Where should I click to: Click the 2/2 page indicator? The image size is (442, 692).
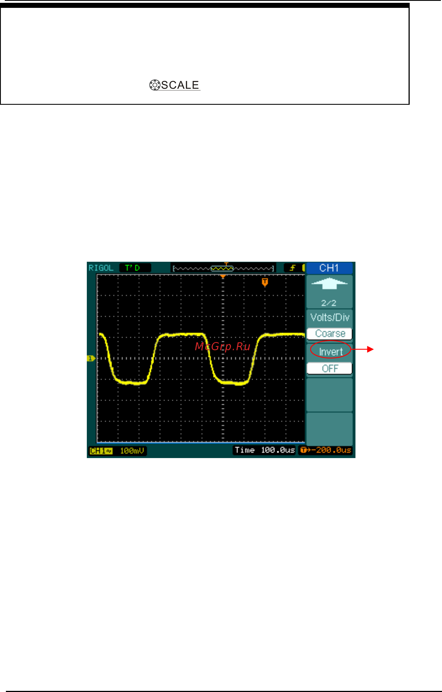coord(328,303)
